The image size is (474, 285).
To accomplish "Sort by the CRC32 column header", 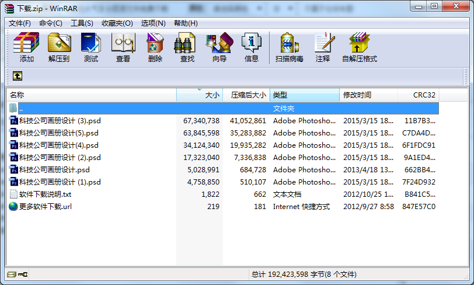I will 419,95.
